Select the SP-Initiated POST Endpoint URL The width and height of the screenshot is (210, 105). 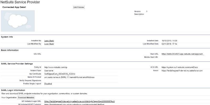click(x=74, y=104)
